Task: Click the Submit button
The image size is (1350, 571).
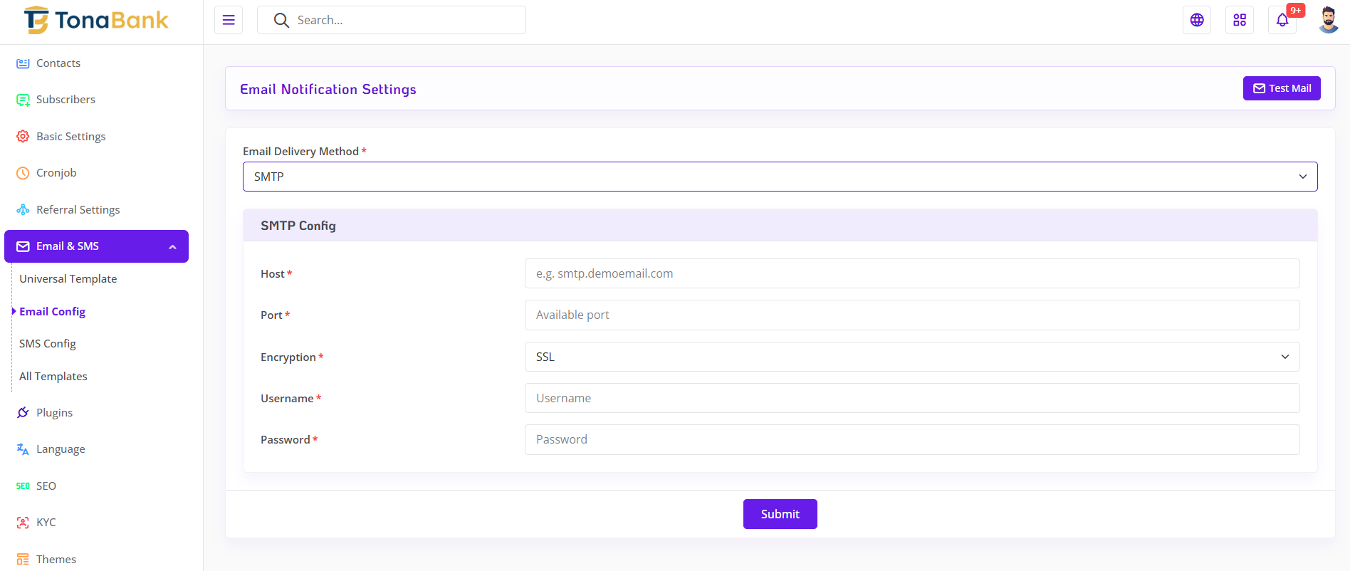Action: 780,514
